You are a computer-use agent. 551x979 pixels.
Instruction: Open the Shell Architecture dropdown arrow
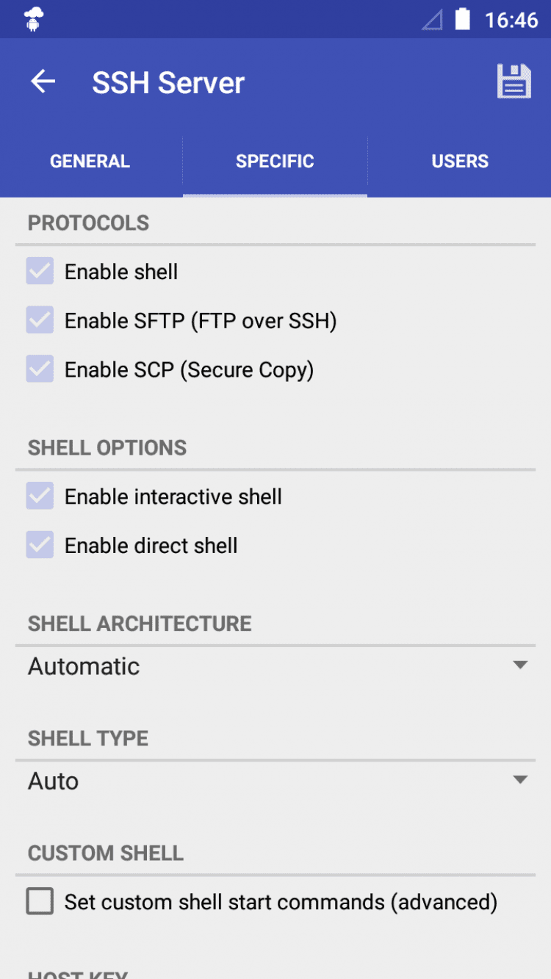tap(520, 665)
